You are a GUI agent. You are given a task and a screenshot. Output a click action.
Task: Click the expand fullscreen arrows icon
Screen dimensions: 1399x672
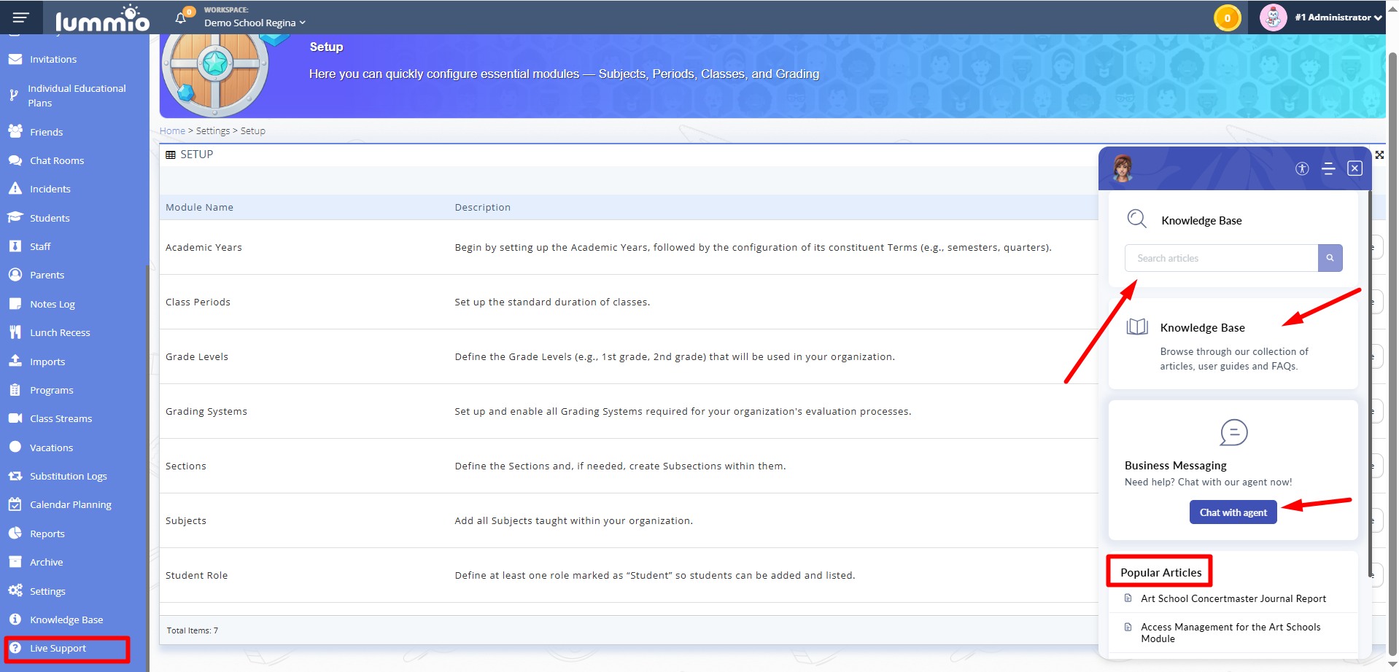click(x=1379, y=155)
